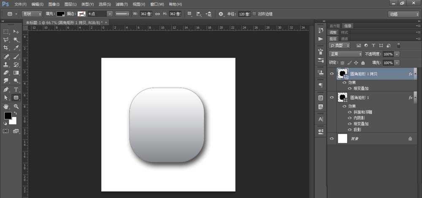This screenshot has height=198, width=422.
Task: Hide the 圆角矩形 1 拷贝 layer
Action: (332, 74)
